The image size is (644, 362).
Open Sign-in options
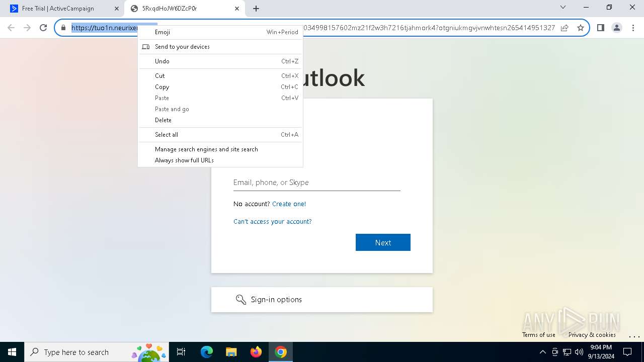(322, 300)
